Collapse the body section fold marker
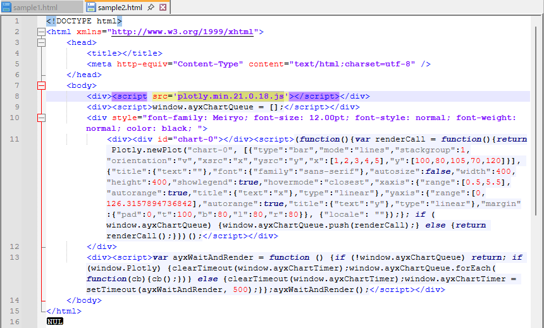The image size is (544, 328). point(42,85)
